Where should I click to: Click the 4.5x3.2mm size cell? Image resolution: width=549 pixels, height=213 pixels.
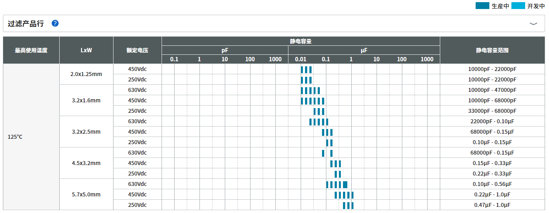click(x=86, y=163)
